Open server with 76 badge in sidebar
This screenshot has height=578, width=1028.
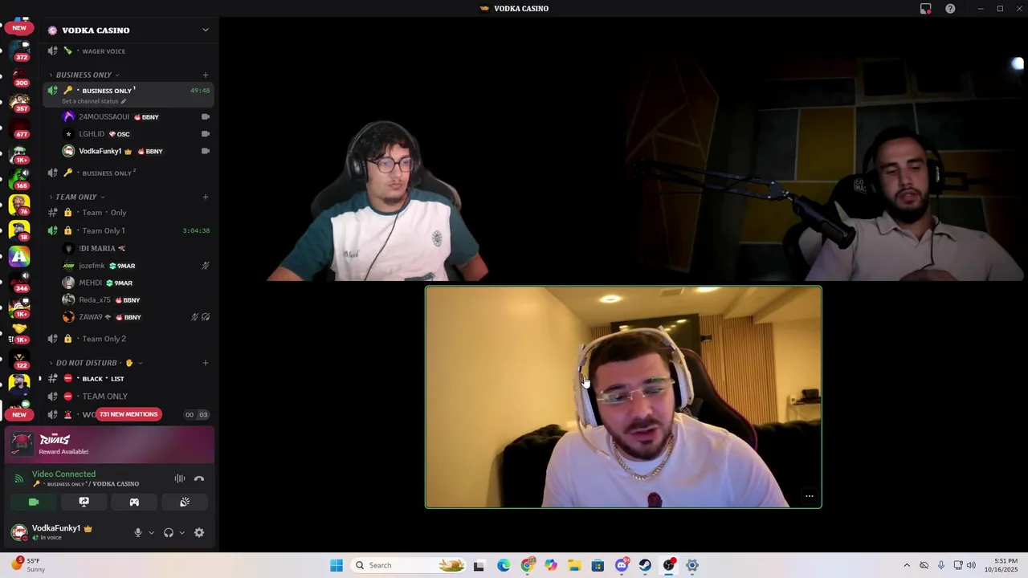click(x=19, y=205)
